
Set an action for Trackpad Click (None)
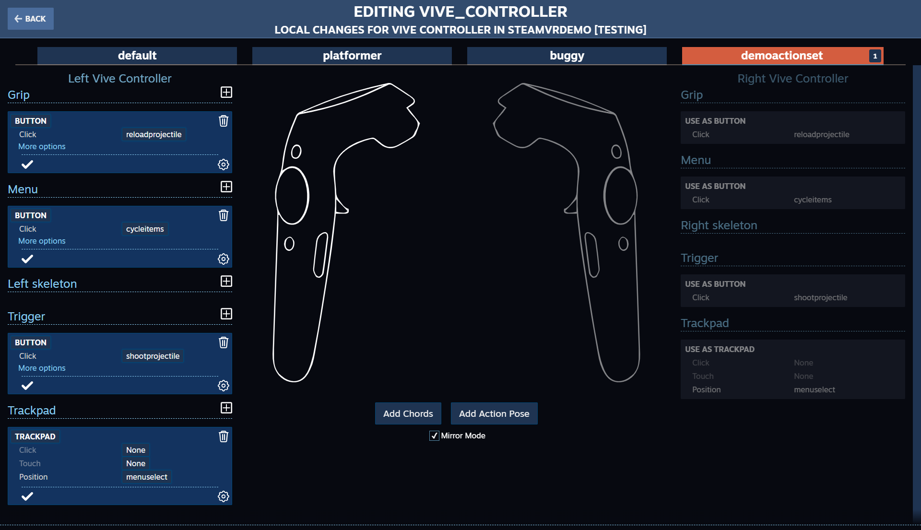coord(136,450)
